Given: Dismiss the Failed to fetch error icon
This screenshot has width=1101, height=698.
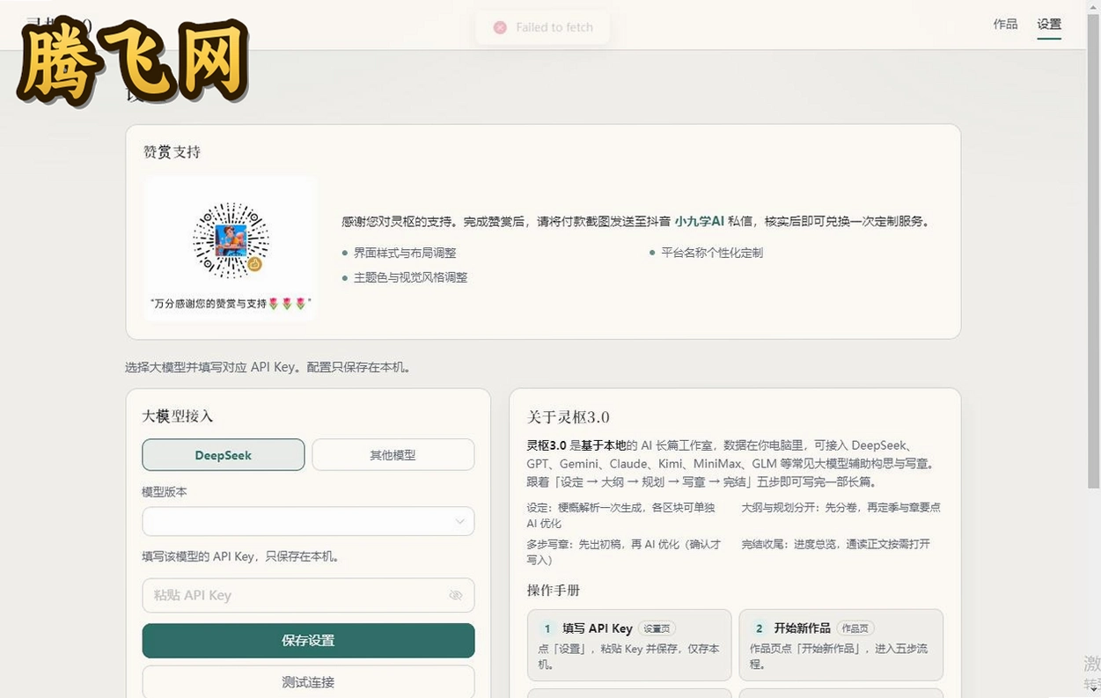Looking at the screenshot, I should click(500, 27).
